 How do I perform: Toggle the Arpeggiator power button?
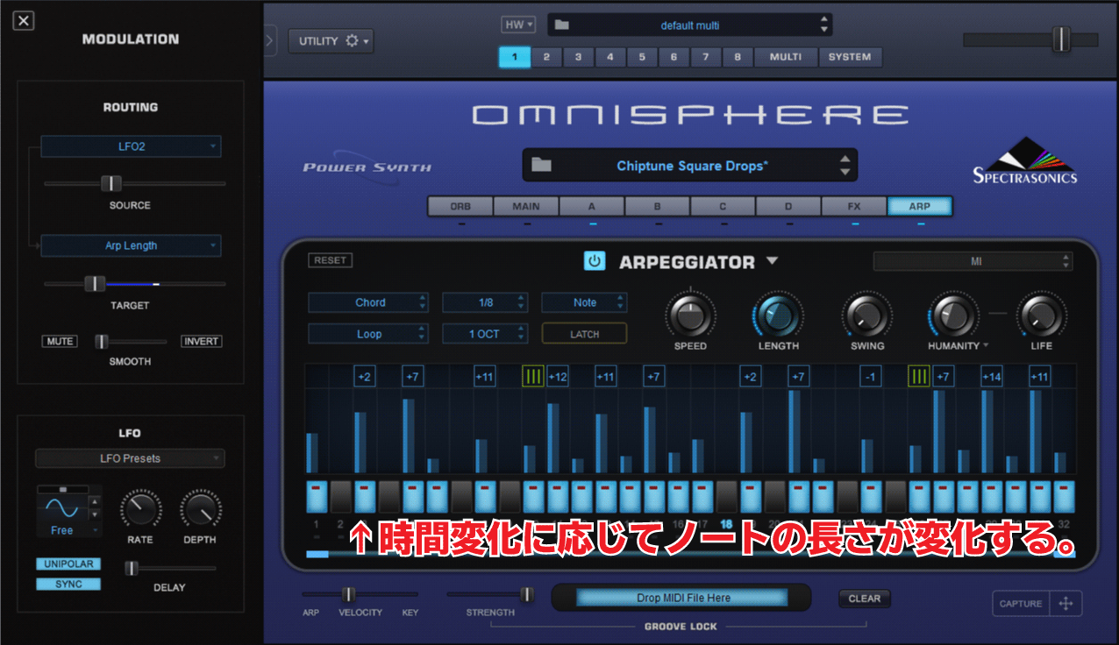coord(595,261)
